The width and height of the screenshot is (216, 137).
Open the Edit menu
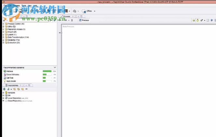coord(10,6)
